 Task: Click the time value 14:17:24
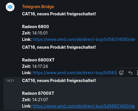[x=40, y=66]
